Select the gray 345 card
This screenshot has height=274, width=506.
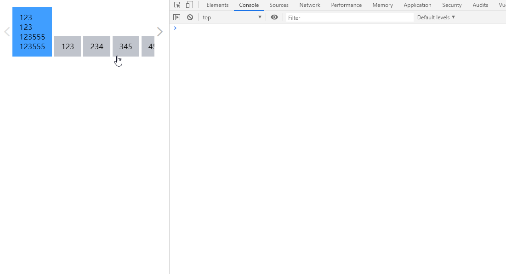tap(126, 46)
